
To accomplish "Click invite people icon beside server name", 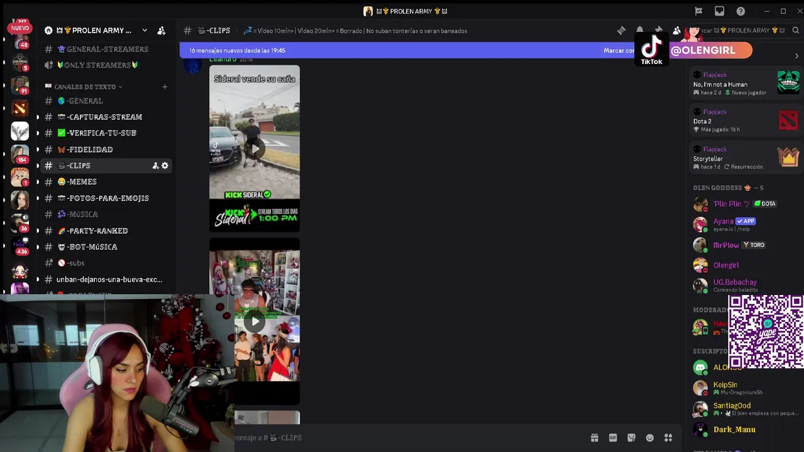I will (x=161, y=30).
